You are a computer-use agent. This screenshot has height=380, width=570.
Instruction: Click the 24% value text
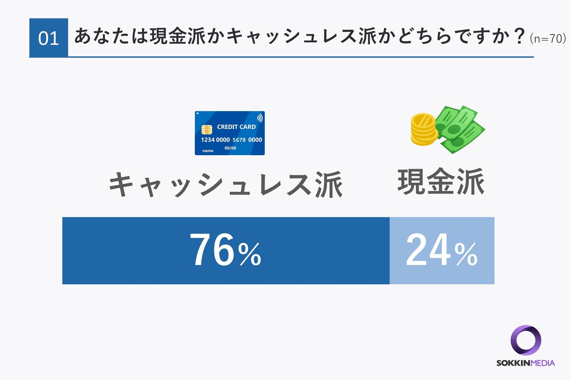442,250
